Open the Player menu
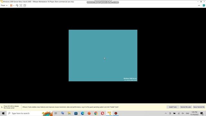The height and width of the screenshot is (116, 206). (4, 5)
